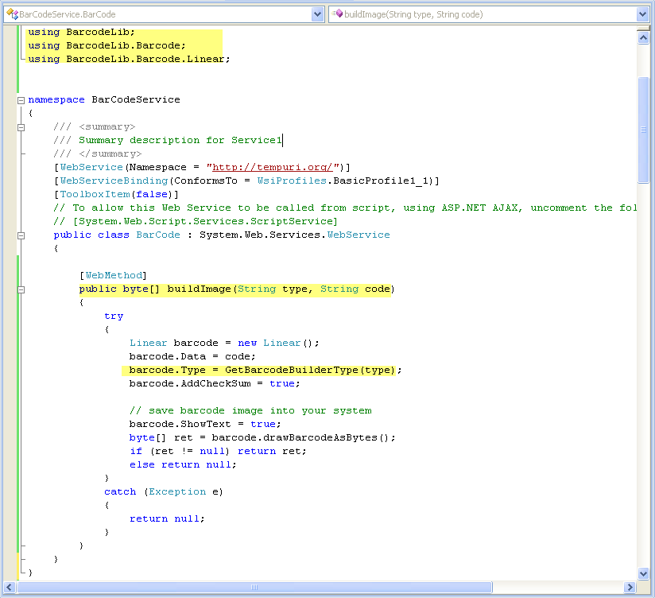Click 'using BarcodeLib.Barcode.Linear;' line
Screen dimensions: 655x598
point(129,59)
